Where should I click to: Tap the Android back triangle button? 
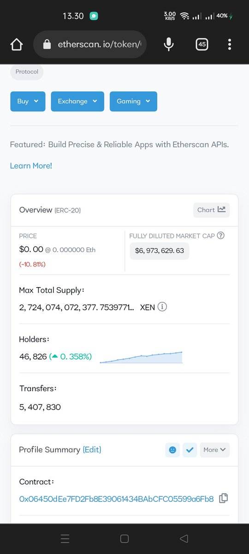[x=184, y=539]
